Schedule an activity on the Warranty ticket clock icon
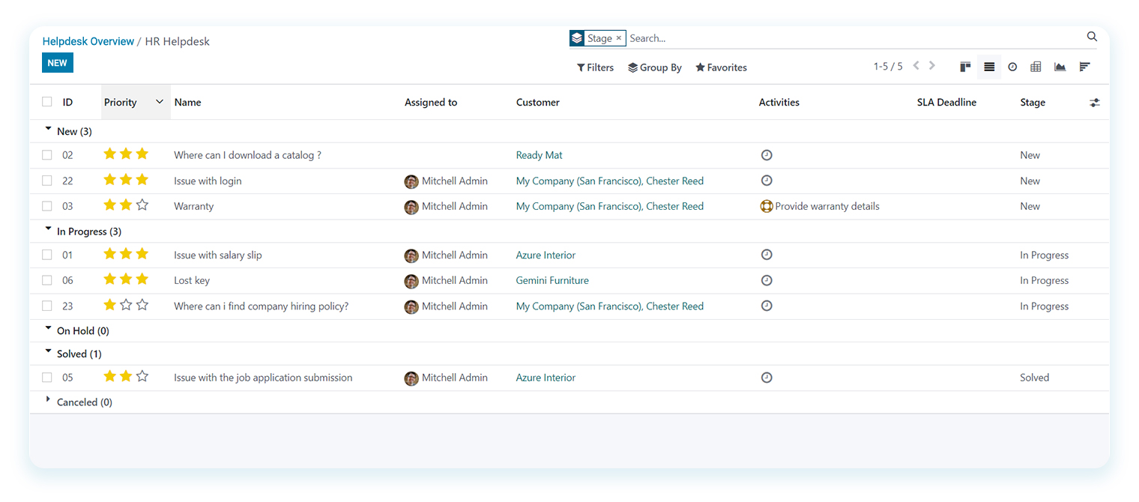1139x502 pixels. [x=767, y=205]
